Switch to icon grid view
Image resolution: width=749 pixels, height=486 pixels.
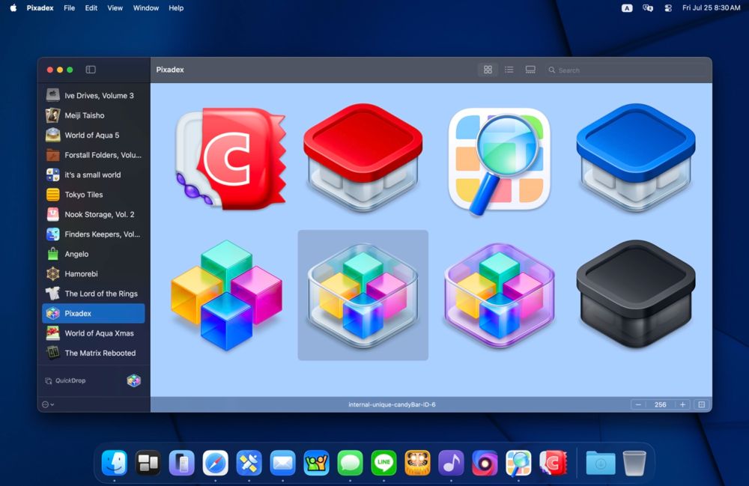click(x=488, y=70)
